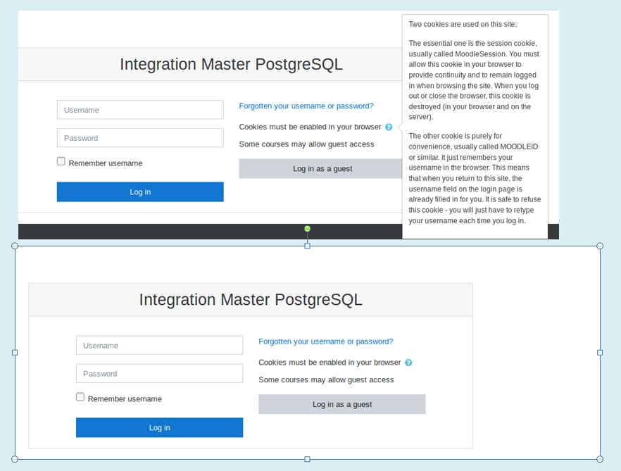621x471 pixels.
Task: Open Forgotten your username or password link in the bottom form
Action: pos(326,341)
